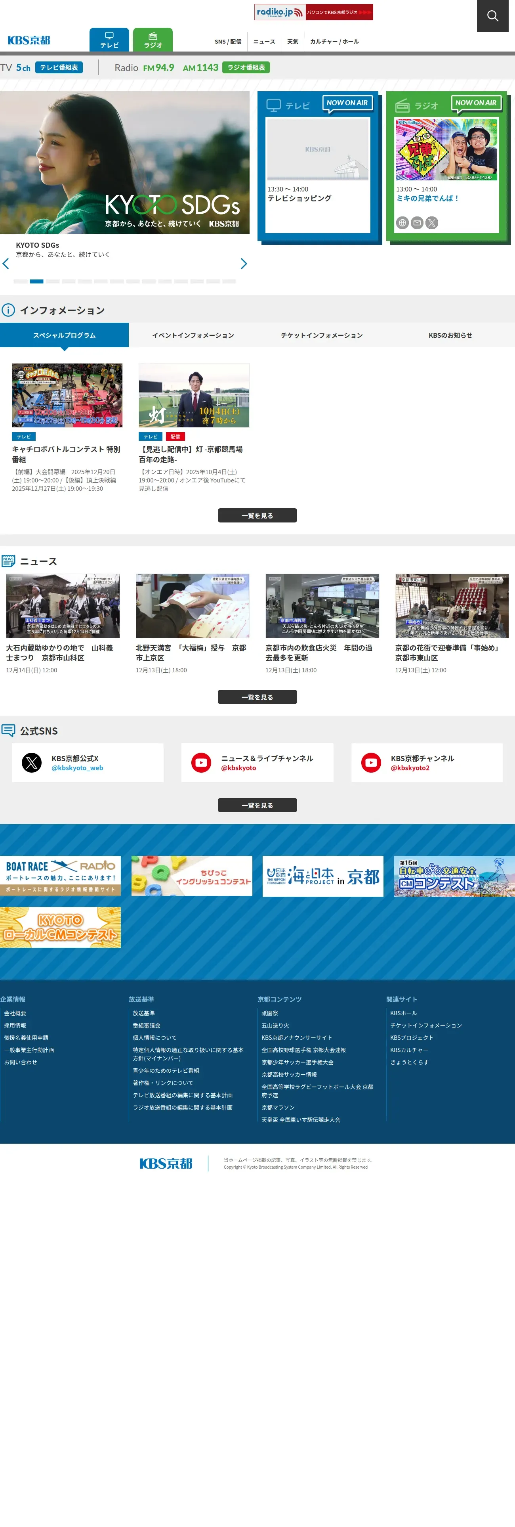515x1527 pixels.
Task: Open news thumbnail 京都市内の飲食店火災
Action: click(322, 605)
